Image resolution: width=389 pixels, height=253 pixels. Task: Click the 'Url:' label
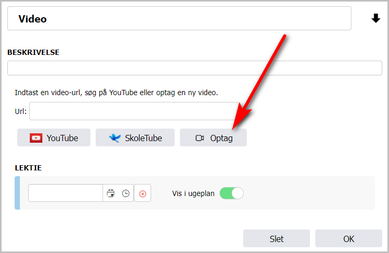click(21, 111)
